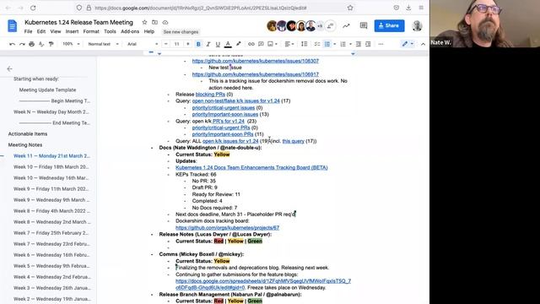Open line and paragraph spacing
The height and width of the screenshot is (304, 540).
click(304, 44)
